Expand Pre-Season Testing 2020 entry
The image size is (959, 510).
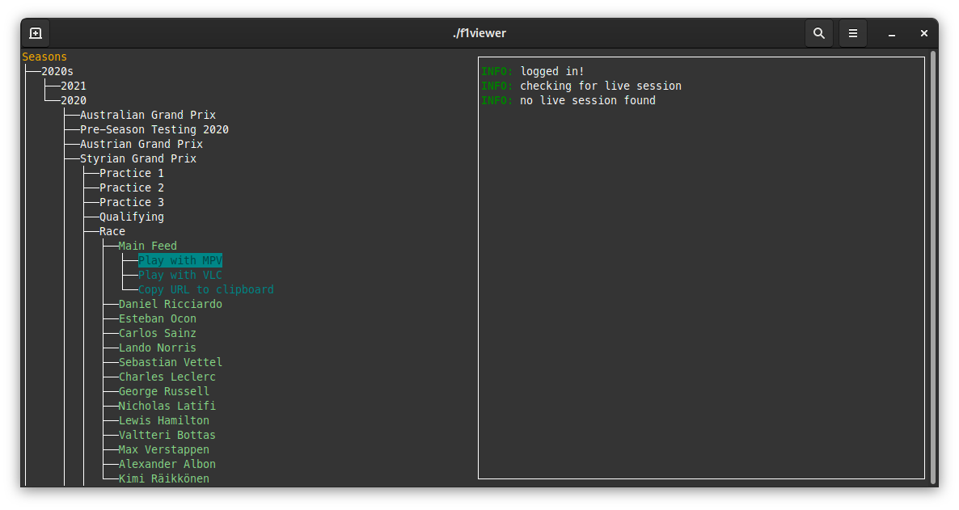154,129
